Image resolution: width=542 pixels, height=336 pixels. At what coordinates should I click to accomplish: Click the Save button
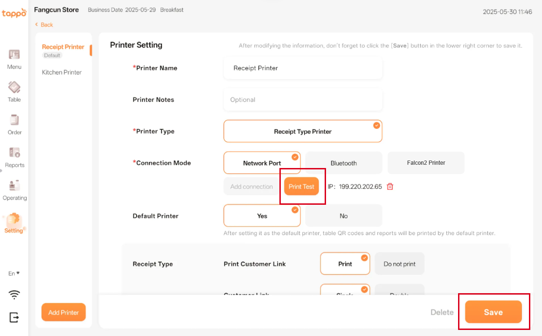tap(493, 312)
